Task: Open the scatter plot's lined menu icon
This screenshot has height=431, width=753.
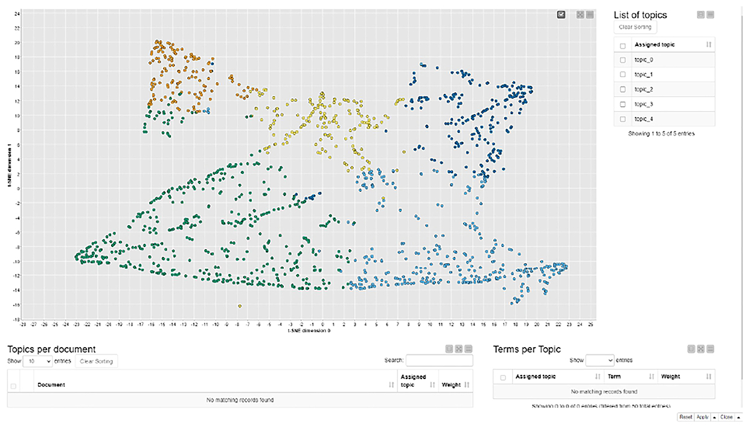Action: point(589,14)
